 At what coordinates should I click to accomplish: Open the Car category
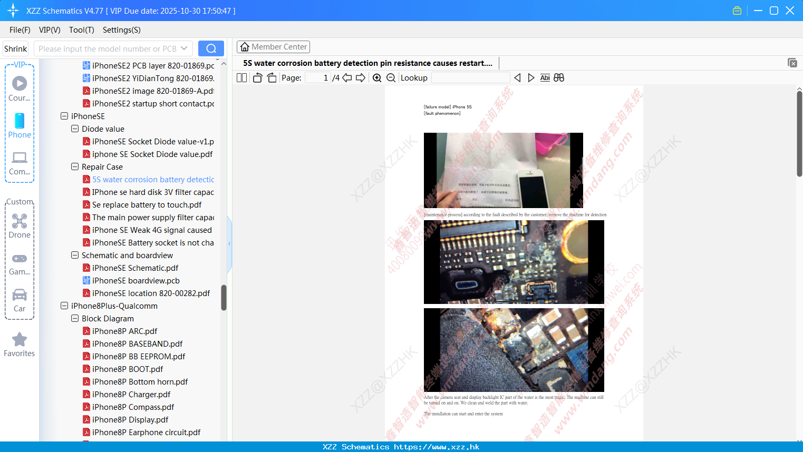pos(20,301)
